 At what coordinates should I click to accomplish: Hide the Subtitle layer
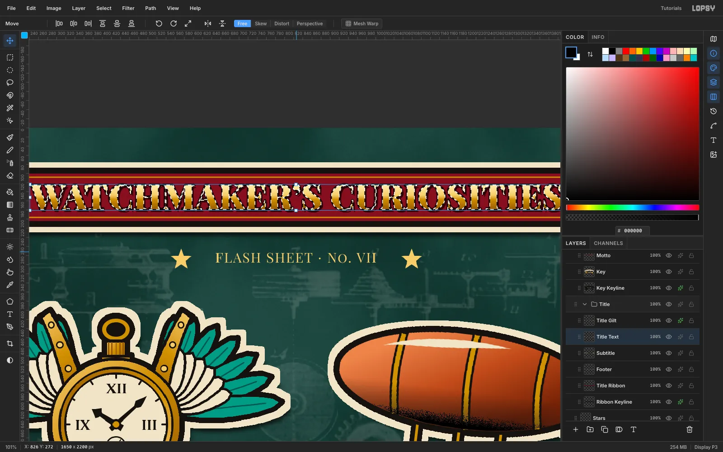click(669, 353)
